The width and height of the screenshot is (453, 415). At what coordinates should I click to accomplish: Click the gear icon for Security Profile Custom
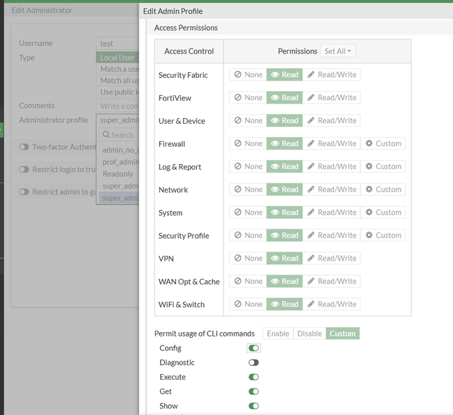[x=369, y=236]
